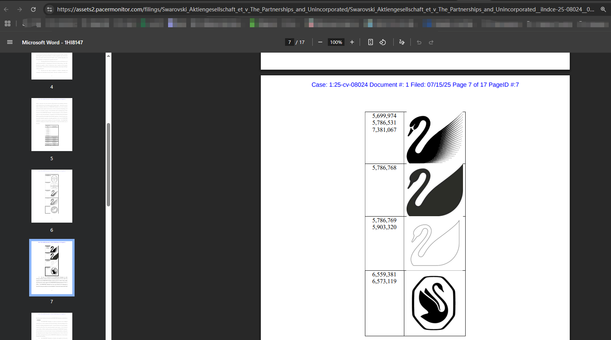Click the page number input field
The height and width of the screenshot is (340, 611).
click(290, 42)
